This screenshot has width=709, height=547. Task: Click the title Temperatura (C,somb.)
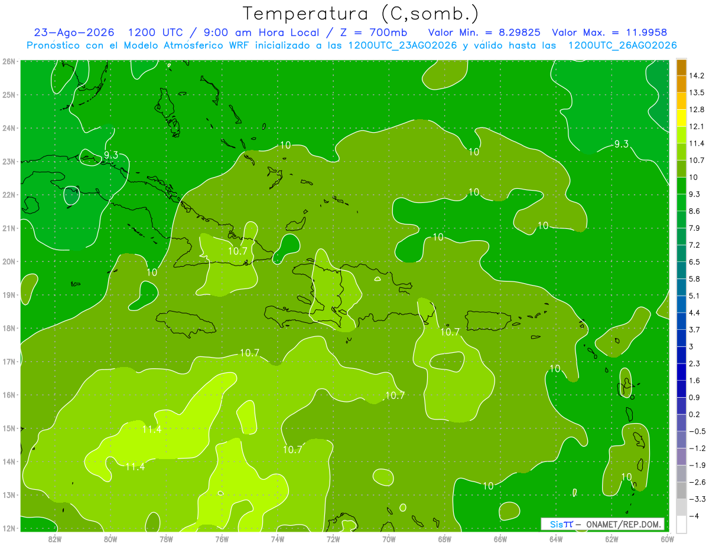360,13
